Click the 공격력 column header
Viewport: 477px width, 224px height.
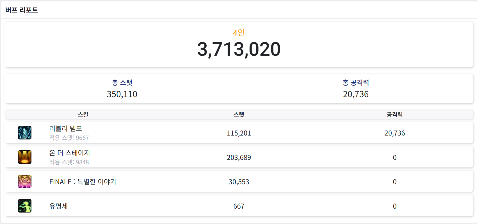394,115
